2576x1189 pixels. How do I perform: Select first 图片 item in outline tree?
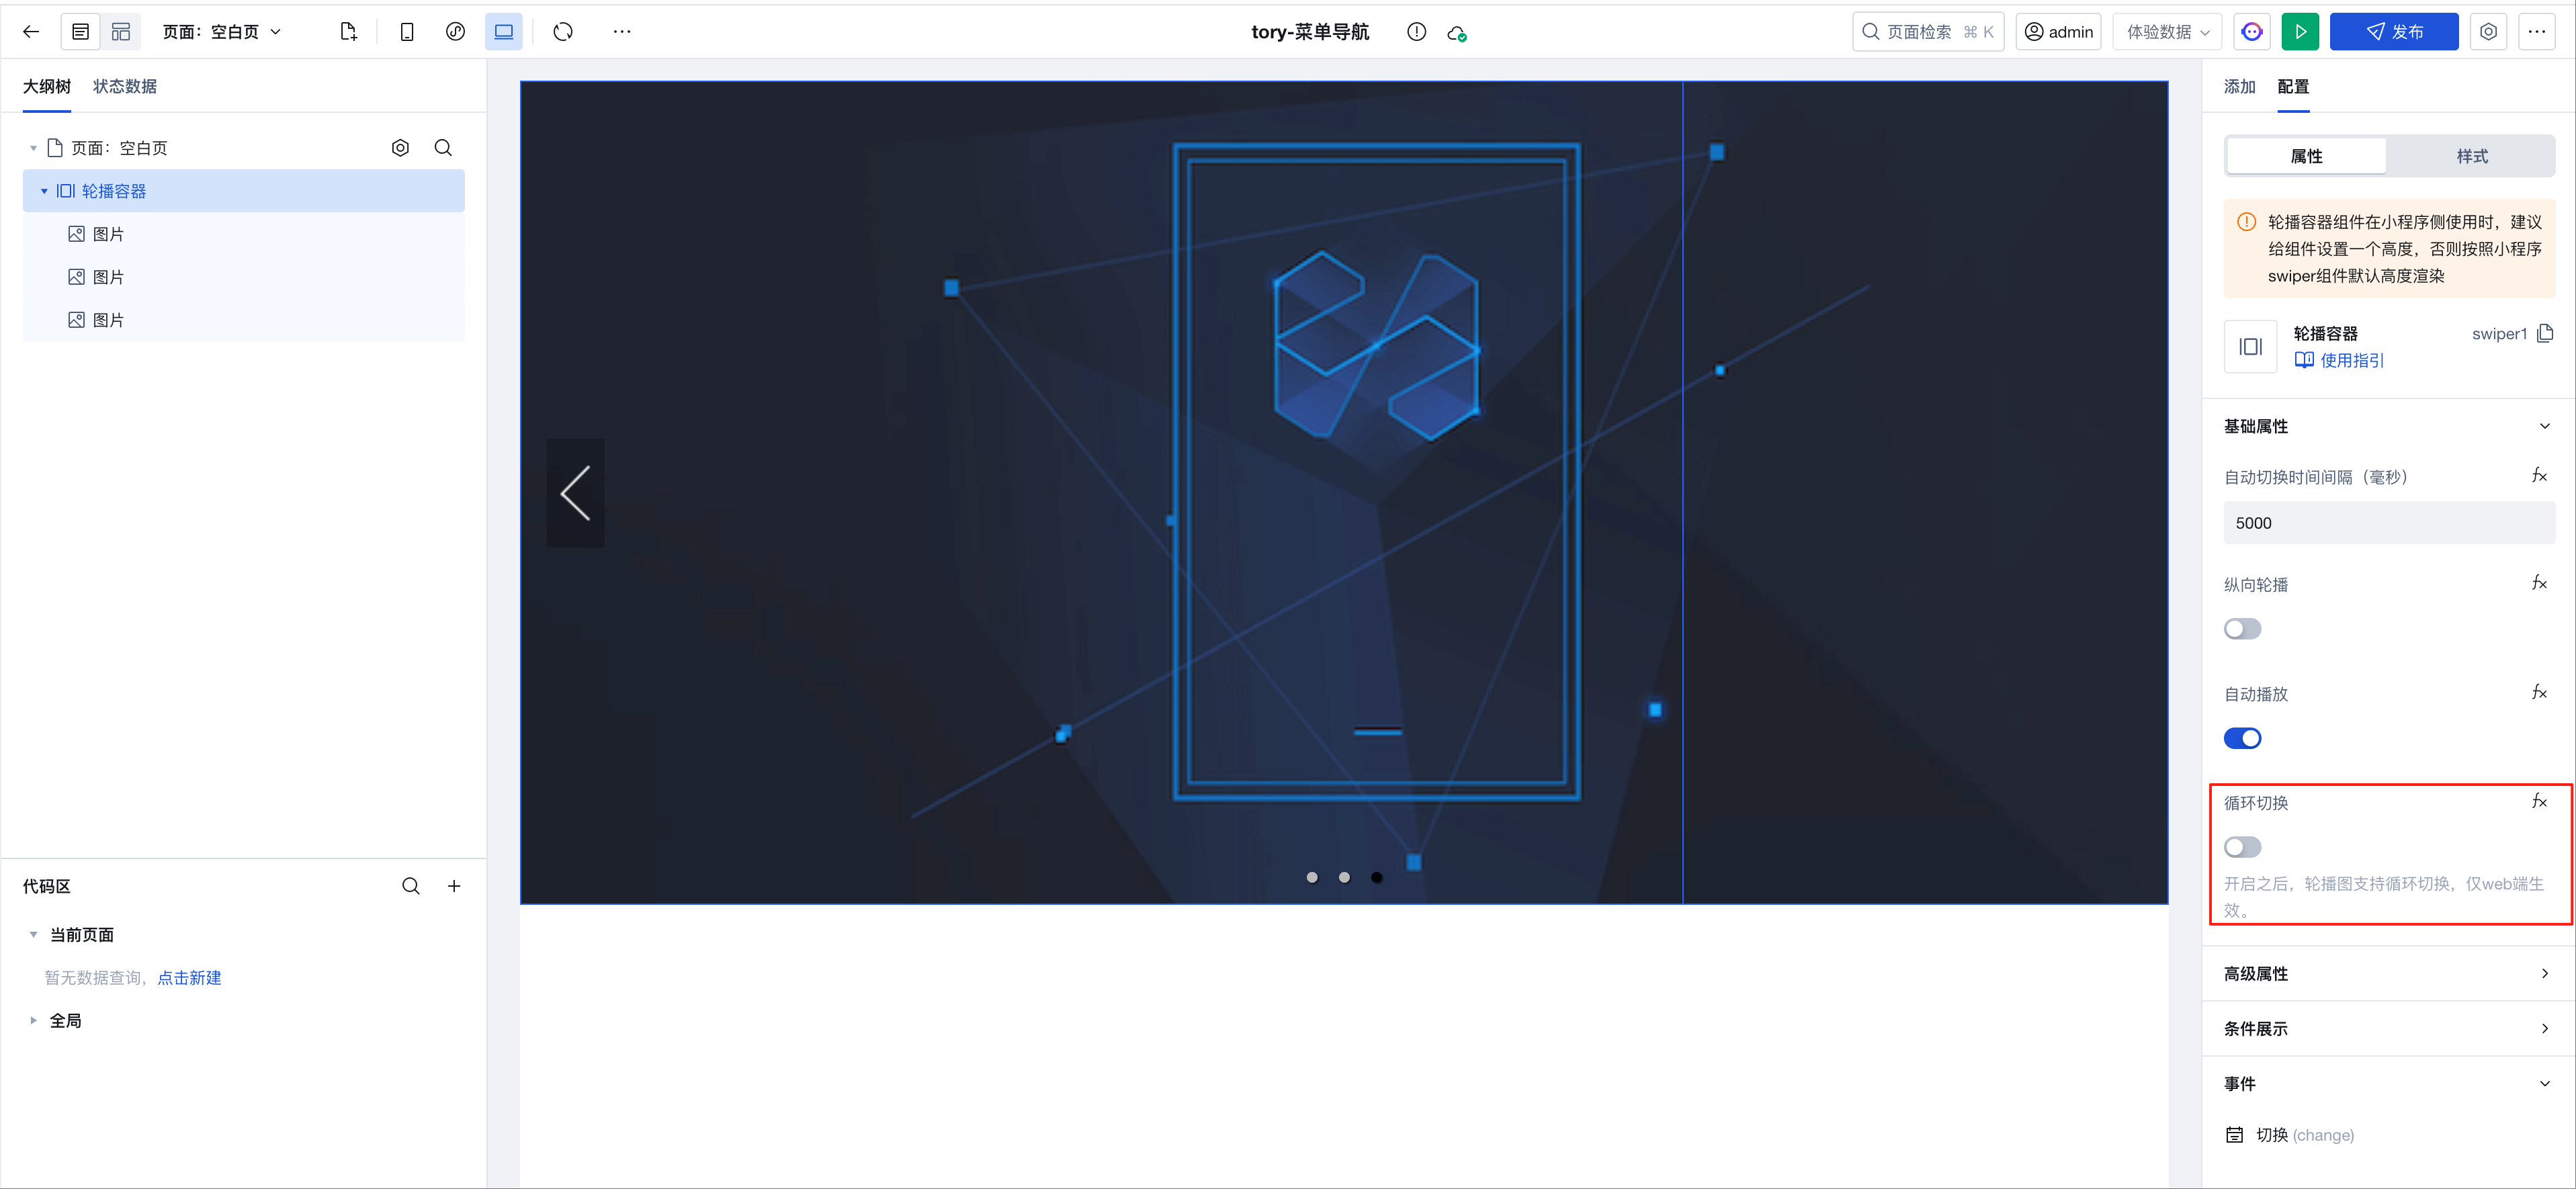click(x=243, y=234)
